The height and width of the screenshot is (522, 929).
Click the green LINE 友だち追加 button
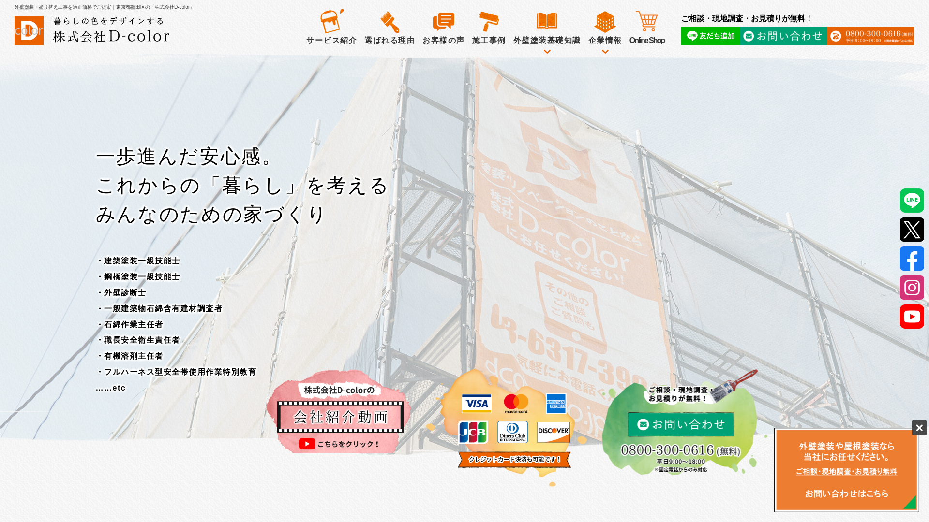tap(710, 36)
